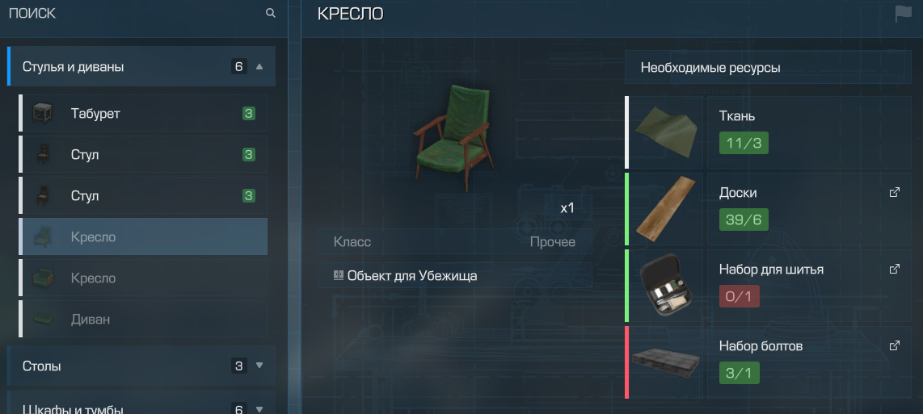
Task: Click the Объект для Убежища label
Action: 412,275
